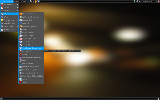Image resolution: width=160 pixels, height=100 pixels.
Task: Expand the Graphics submenu
Action: coord(10,11)
